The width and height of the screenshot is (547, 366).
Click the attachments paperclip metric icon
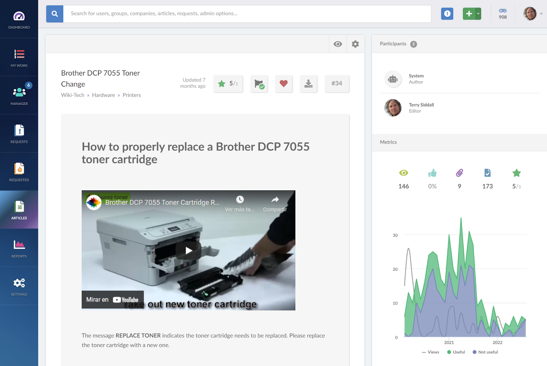coord(459,173)
